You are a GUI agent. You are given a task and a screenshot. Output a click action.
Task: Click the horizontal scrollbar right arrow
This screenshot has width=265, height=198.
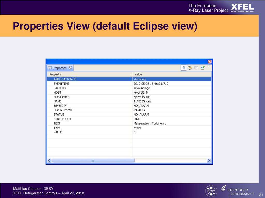[x=209, y=160]
